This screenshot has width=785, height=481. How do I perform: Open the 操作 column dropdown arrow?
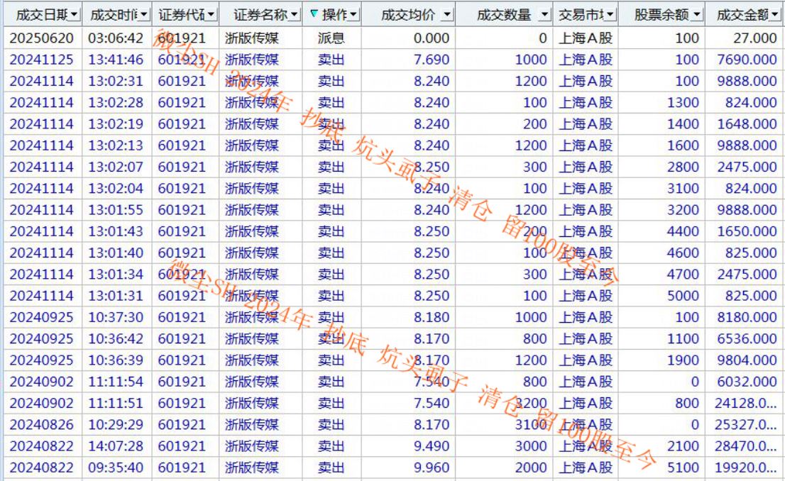(354, 15)
